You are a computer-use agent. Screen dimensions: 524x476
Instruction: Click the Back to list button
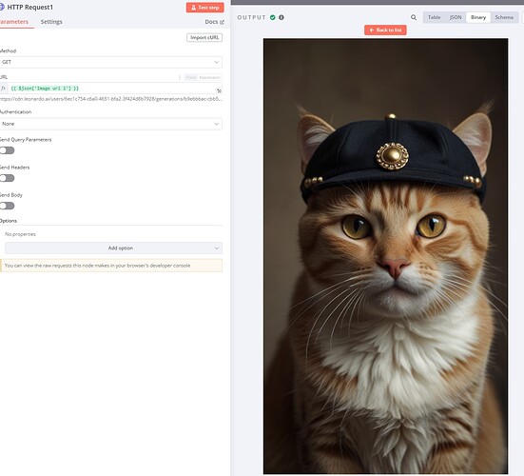(385, 30)
